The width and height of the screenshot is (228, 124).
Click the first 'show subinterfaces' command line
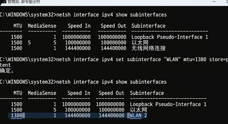coord(83,15)
